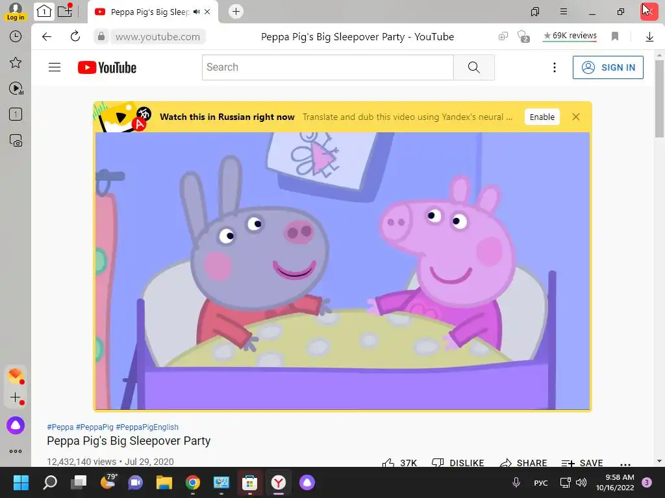The image size is (665, 498).
Task: Click the scrollbar down arrow
Action: [659, 461]
